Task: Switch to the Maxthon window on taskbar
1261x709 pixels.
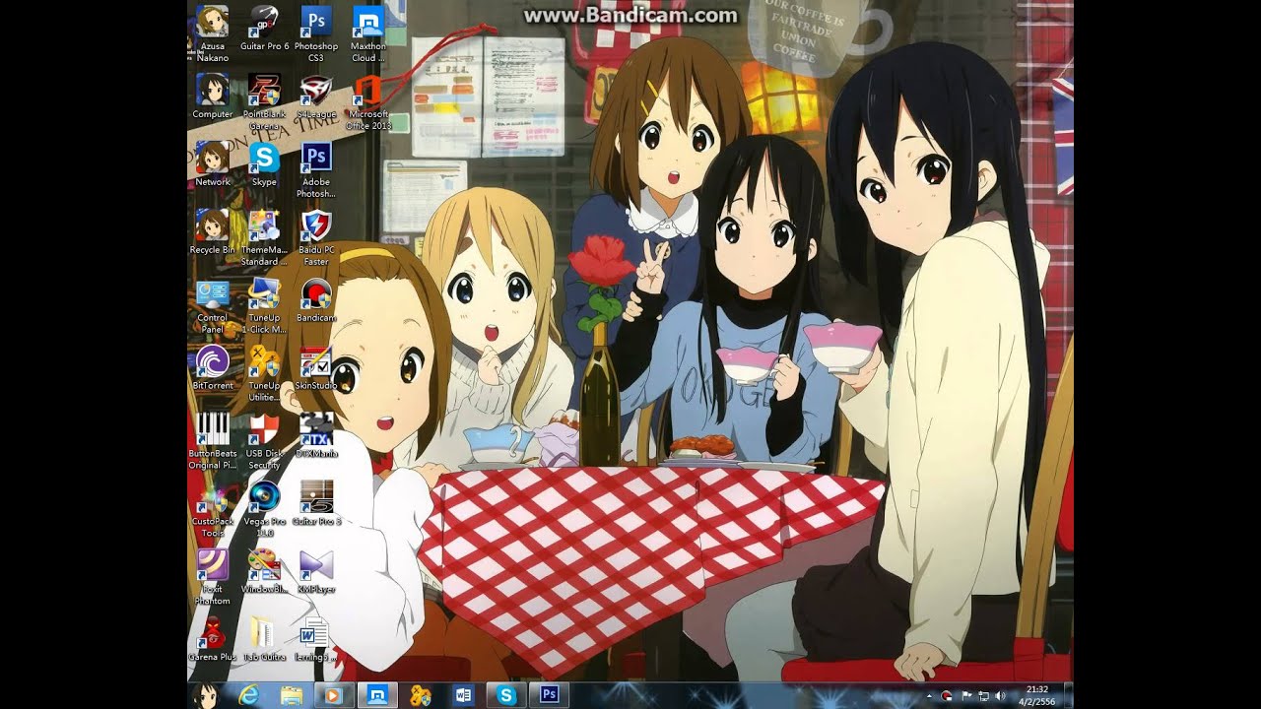Action: (376, 695)
